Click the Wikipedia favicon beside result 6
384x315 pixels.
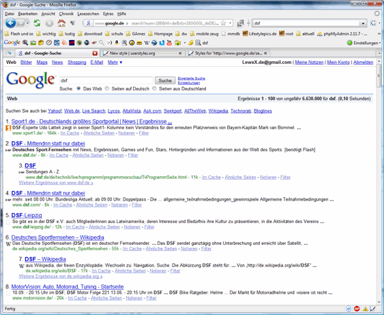(8, 244)
